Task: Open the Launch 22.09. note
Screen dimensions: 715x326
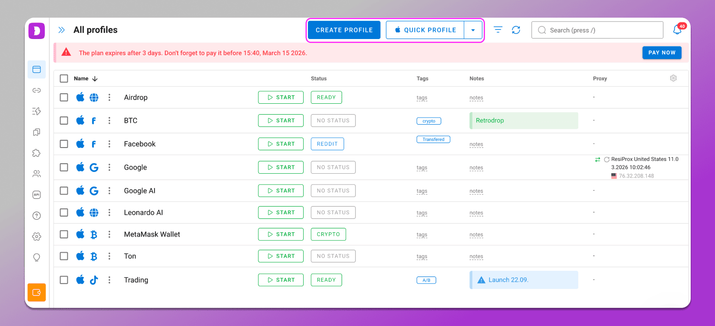Action: pyautogui.click(x=524, y=280)
